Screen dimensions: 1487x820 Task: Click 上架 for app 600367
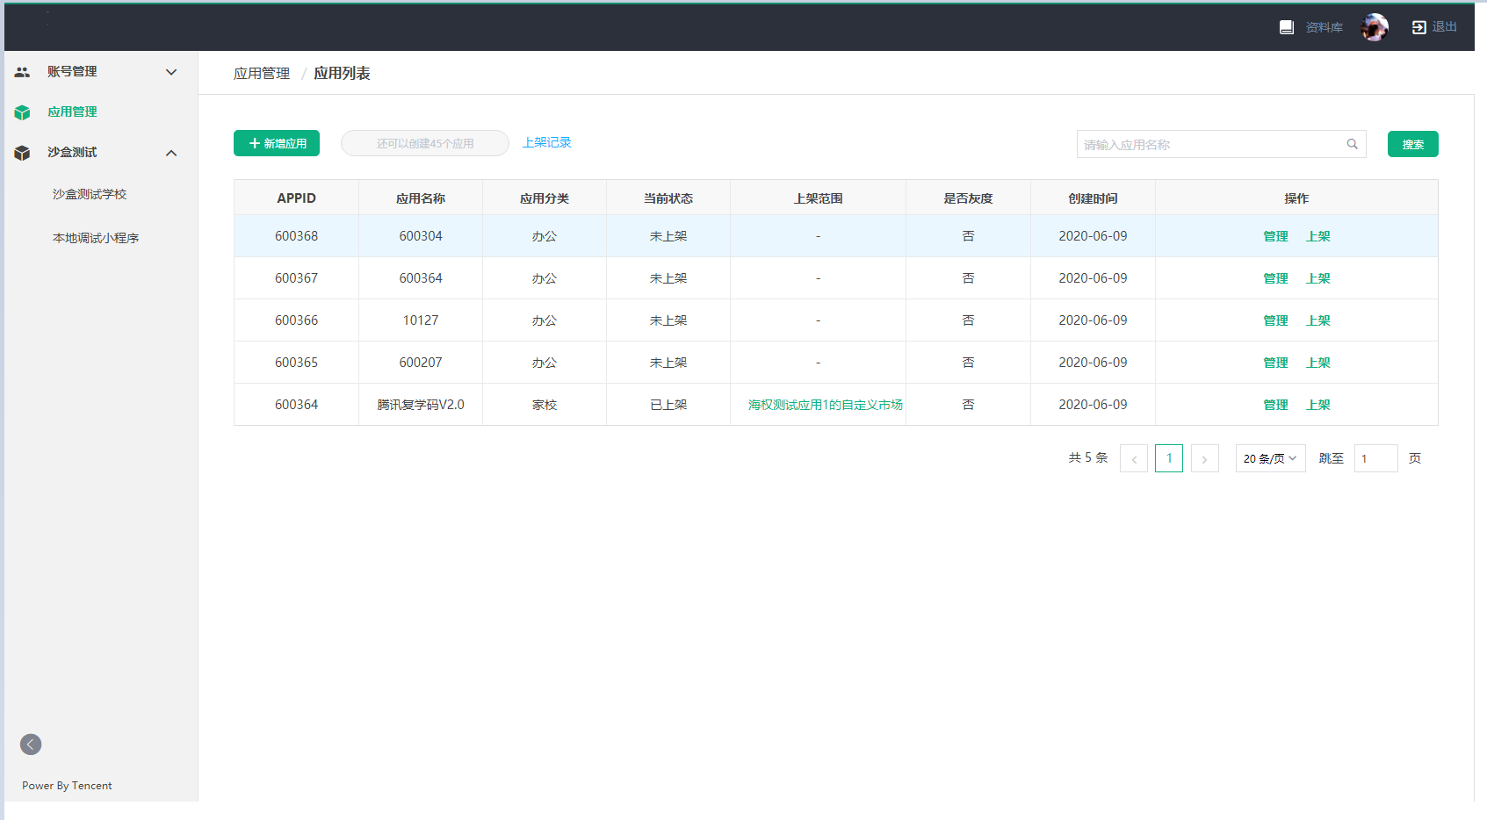pyautogui.click(x=1318, y=278)
